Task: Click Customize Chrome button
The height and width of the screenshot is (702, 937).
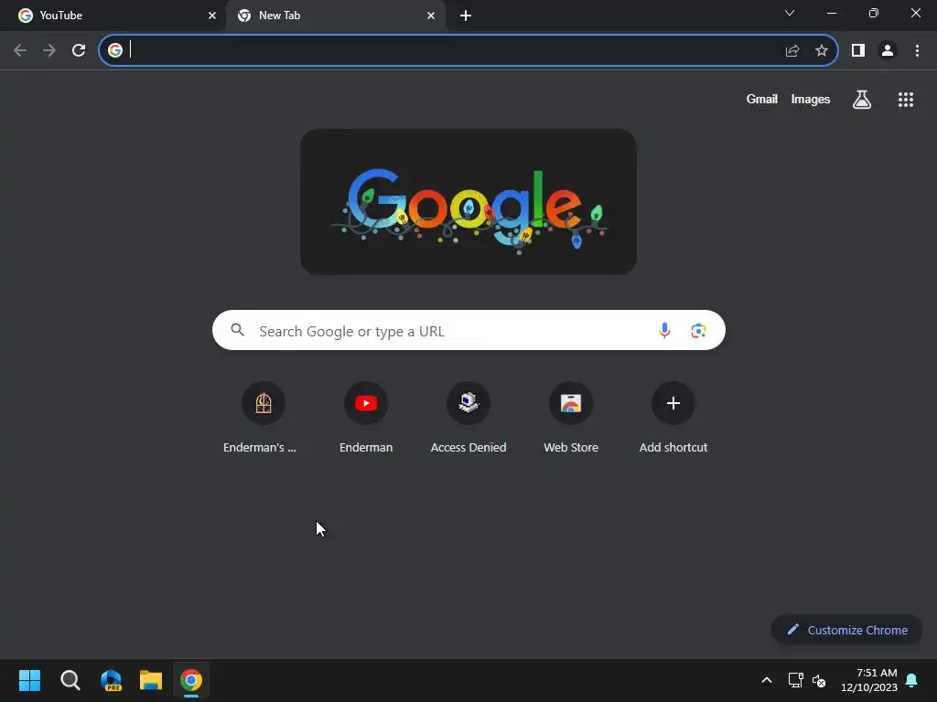Action: point(846,630)
